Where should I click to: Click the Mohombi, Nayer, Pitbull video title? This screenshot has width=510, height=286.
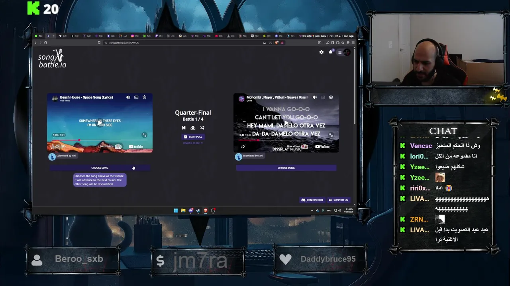tap(277, 97)
